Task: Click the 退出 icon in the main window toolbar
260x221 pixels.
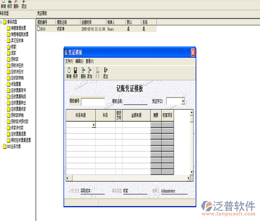Action: click(24, 2)
